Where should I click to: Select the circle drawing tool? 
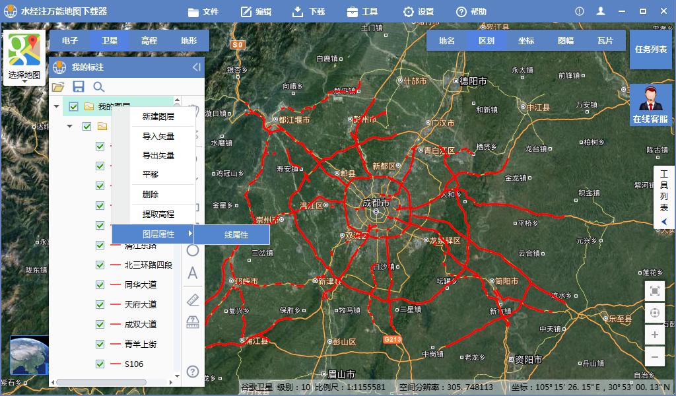coord(193,251)
